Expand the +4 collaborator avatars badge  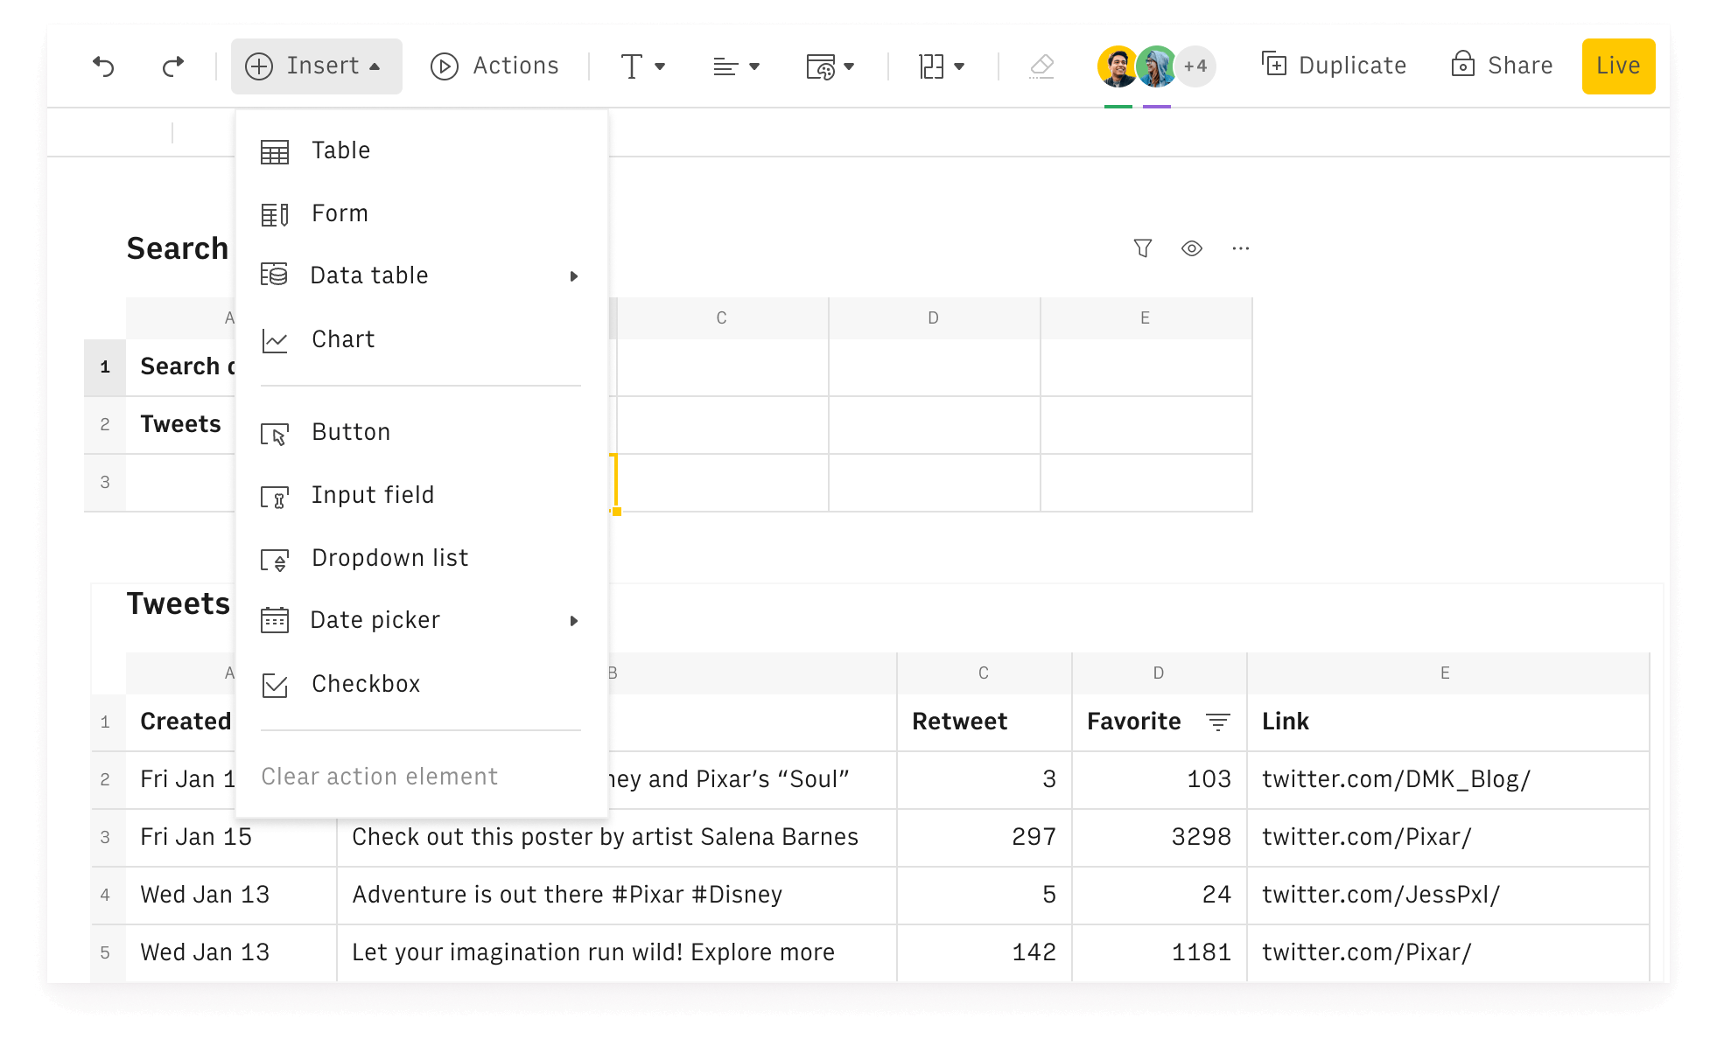1195,66
